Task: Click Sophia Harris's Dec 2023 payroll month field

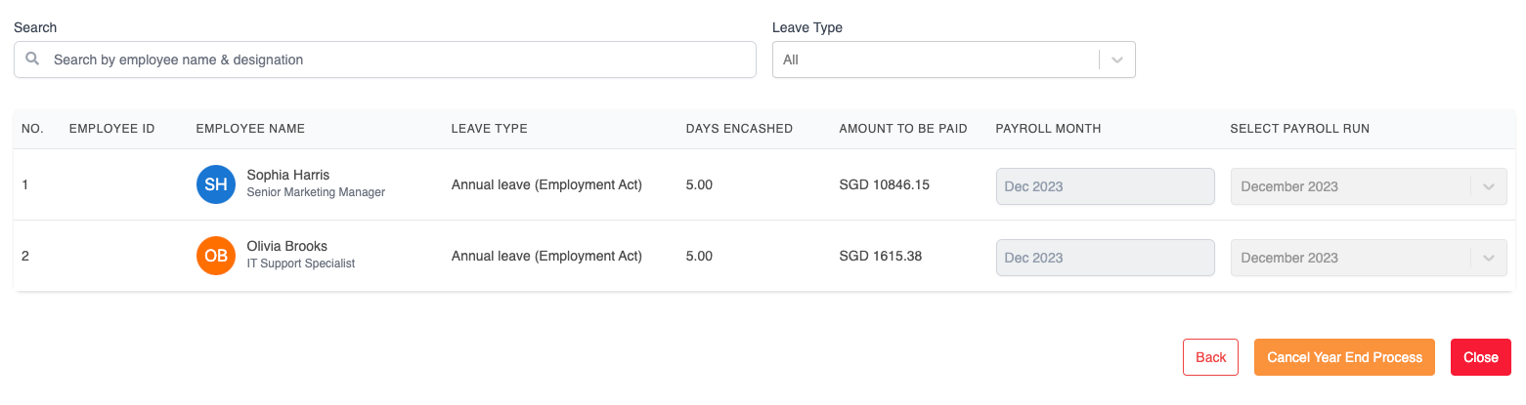Action: 1105,186
